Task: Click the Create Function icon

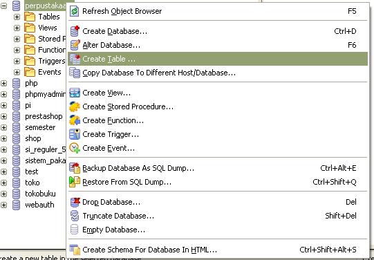Action: pyautogui.click(x=75, y=120)
